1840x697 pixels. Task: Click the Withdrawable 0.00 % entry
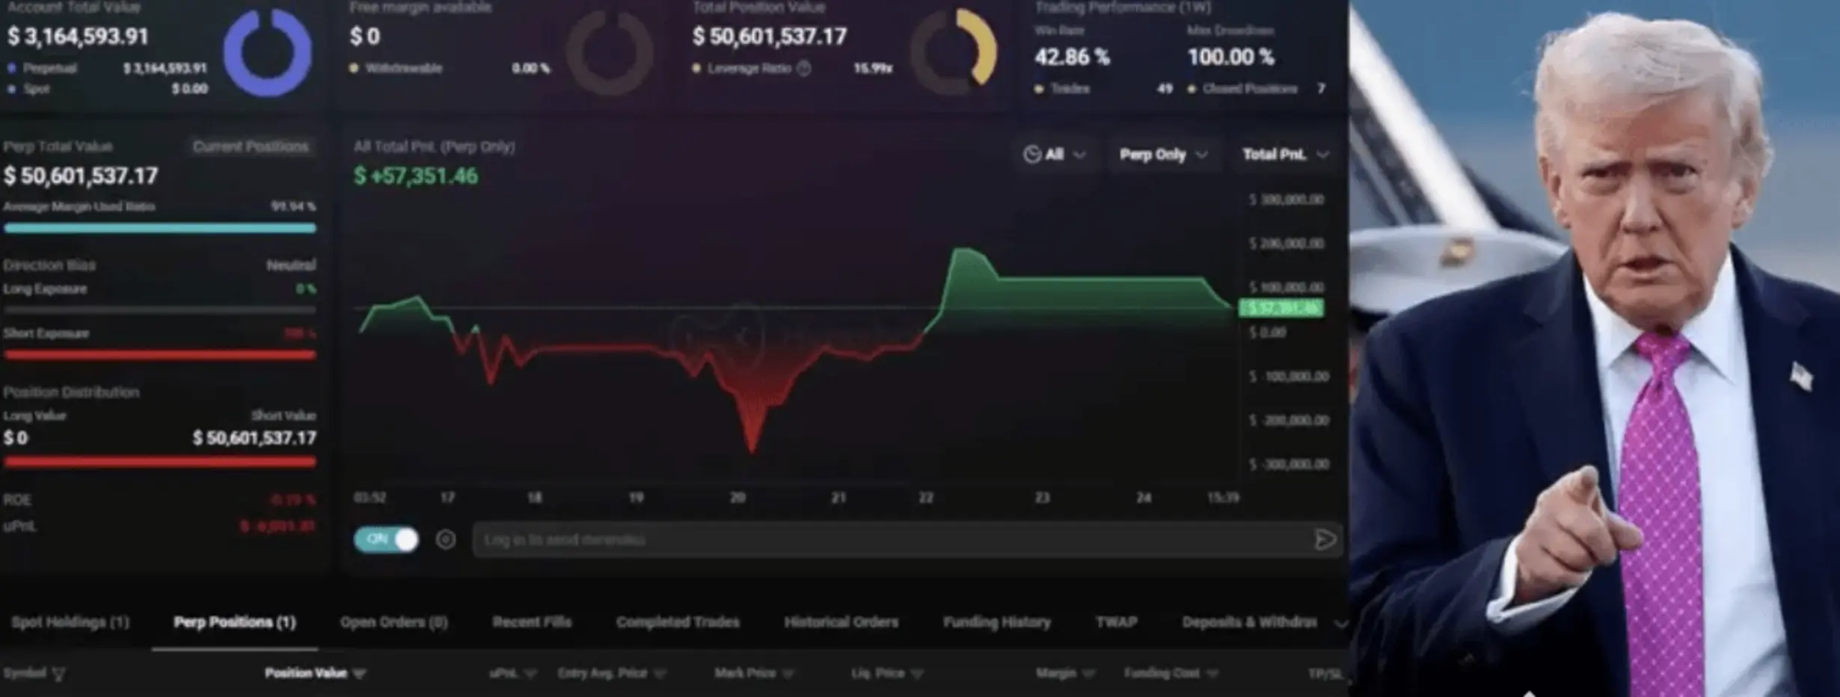450,69
